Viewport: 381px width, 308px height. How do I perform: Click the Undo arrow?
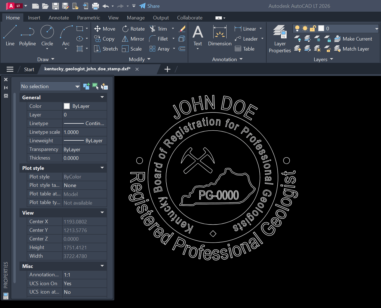tap(106, 6)
